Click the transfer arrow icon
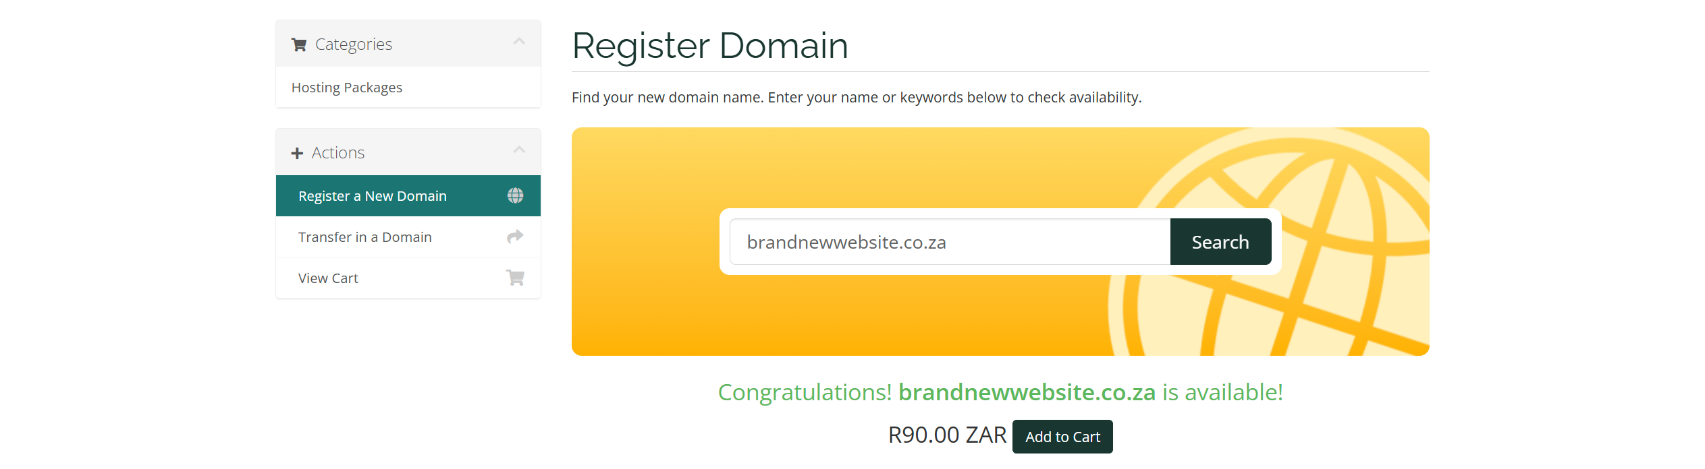The image size is (1705, 469). coord(515,237)
